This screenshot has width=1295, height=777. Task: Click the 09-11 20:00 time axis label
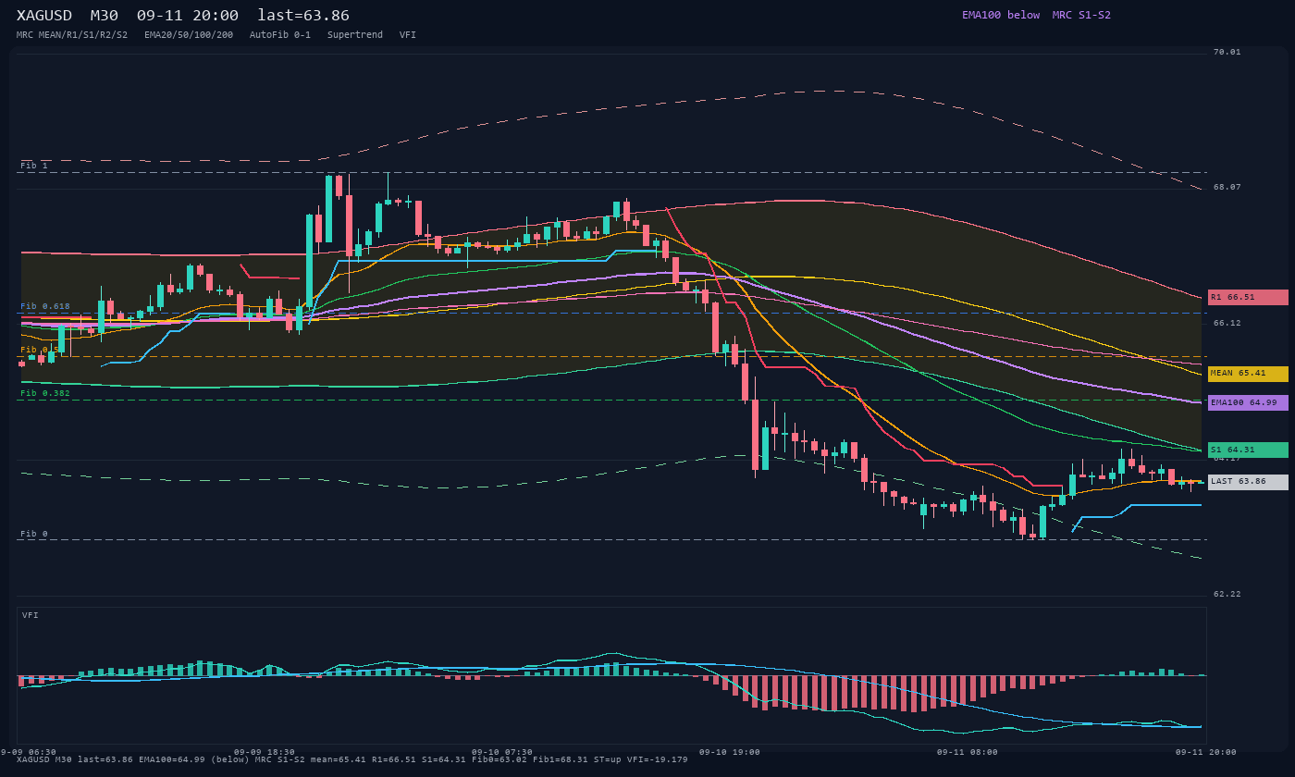pyautogui.click(x=1206, y=752)
